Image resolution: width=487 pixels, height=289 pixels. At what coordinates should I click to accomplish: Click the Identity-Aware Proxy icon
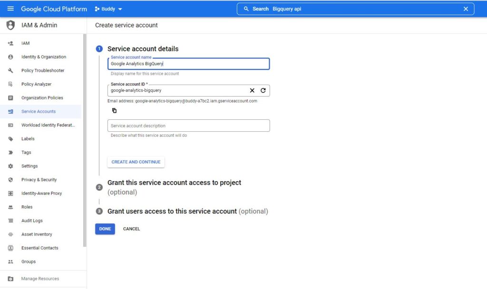pyautogui.click(x=10, y=193)
